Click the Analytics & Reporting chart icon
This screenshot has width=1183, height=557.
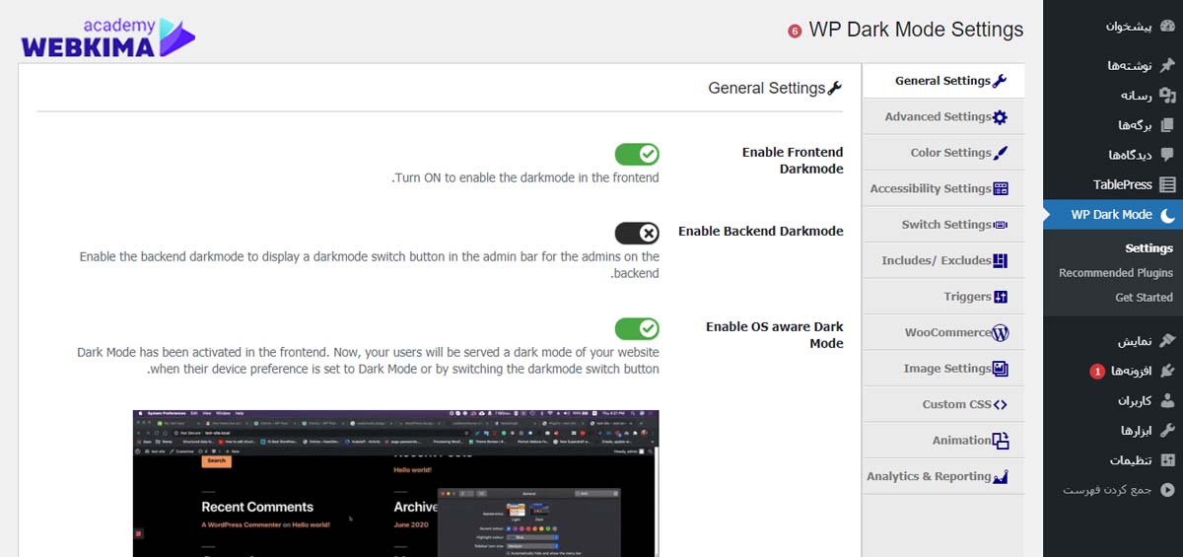(x=1001, y=477)
